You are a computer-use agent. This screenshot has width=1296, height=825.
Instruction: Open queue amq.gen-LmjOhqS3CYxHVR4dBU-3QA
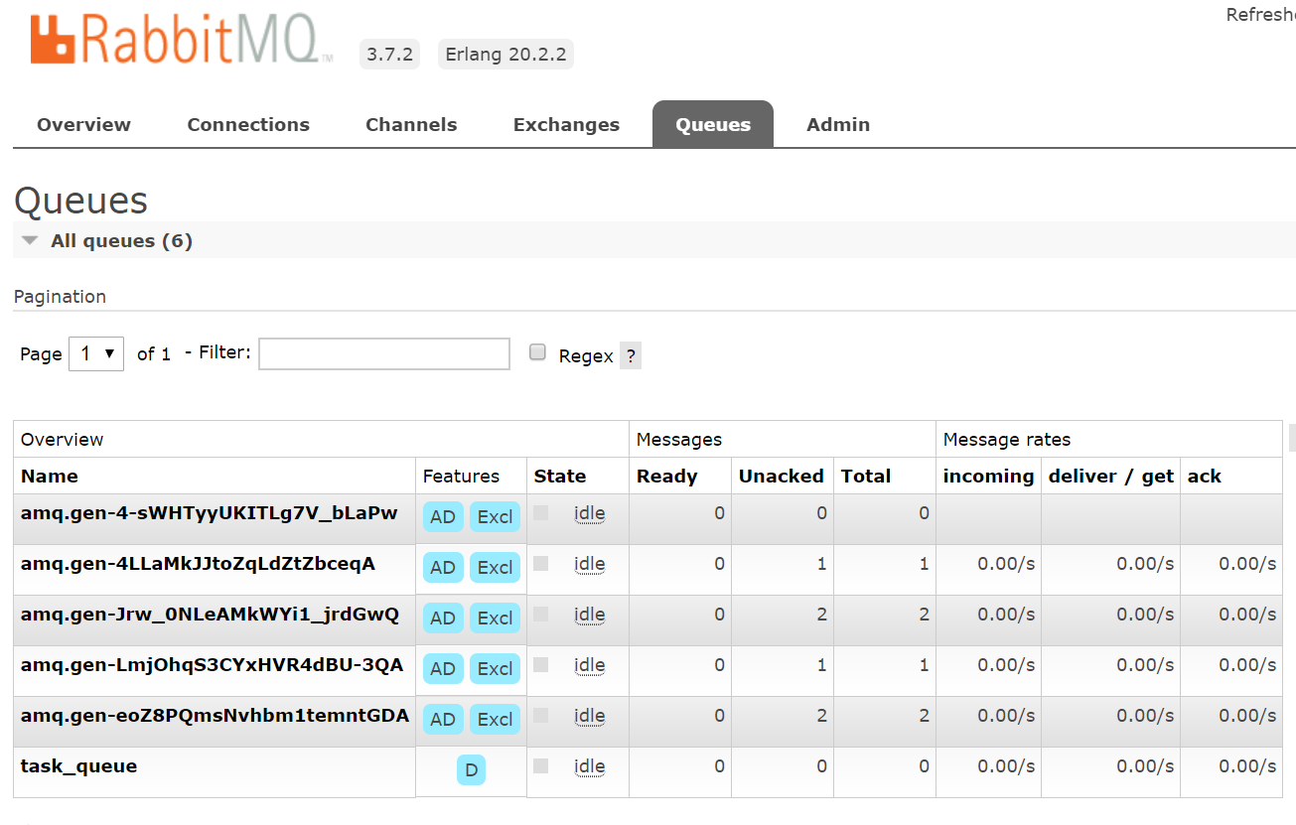[212, 665]
